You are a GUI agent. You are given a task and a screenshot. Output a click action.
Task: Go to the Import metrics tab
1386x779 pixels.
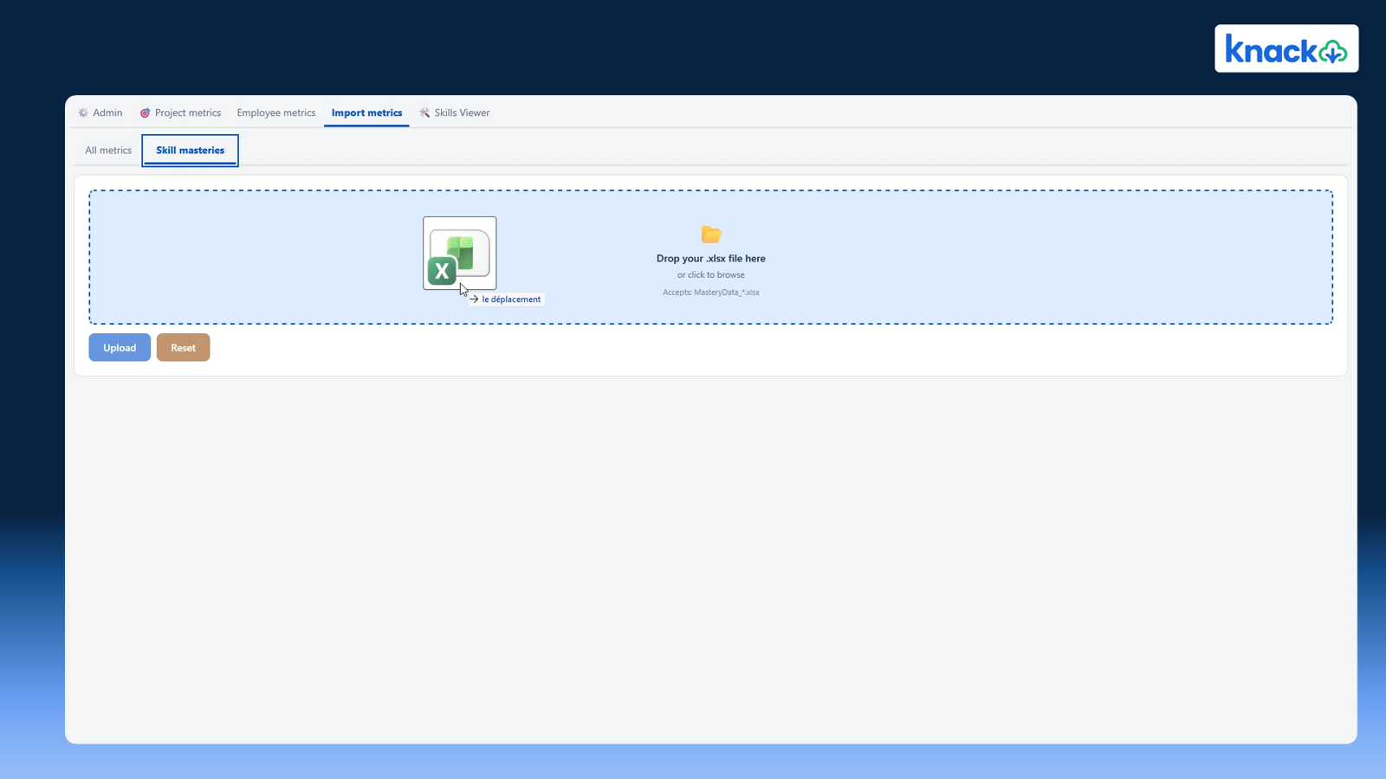tap(366, 113)
